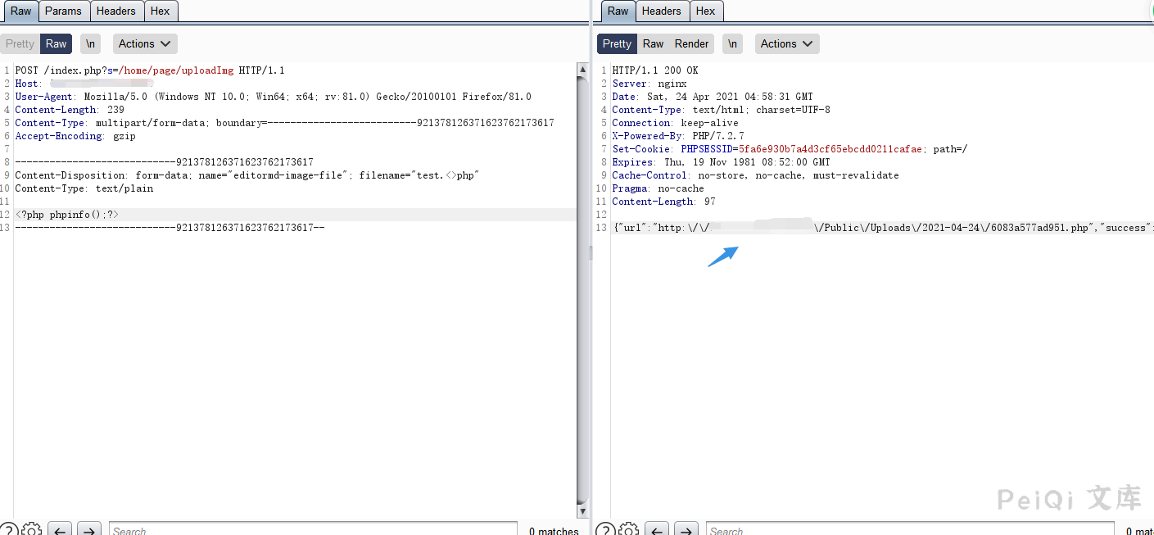Screen dimensions: 1154x535
Task: Switch to response Raw tab
Action: [x=618, y=11]
